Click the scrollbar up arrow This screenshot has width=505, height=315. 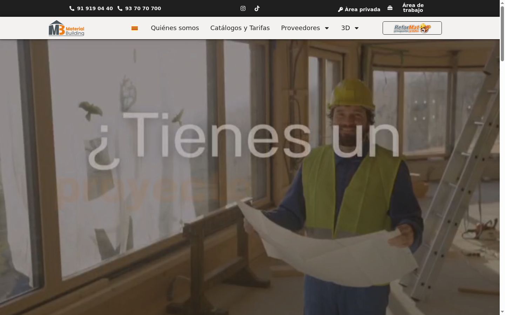pyautogui.click(x=502, y=3)
